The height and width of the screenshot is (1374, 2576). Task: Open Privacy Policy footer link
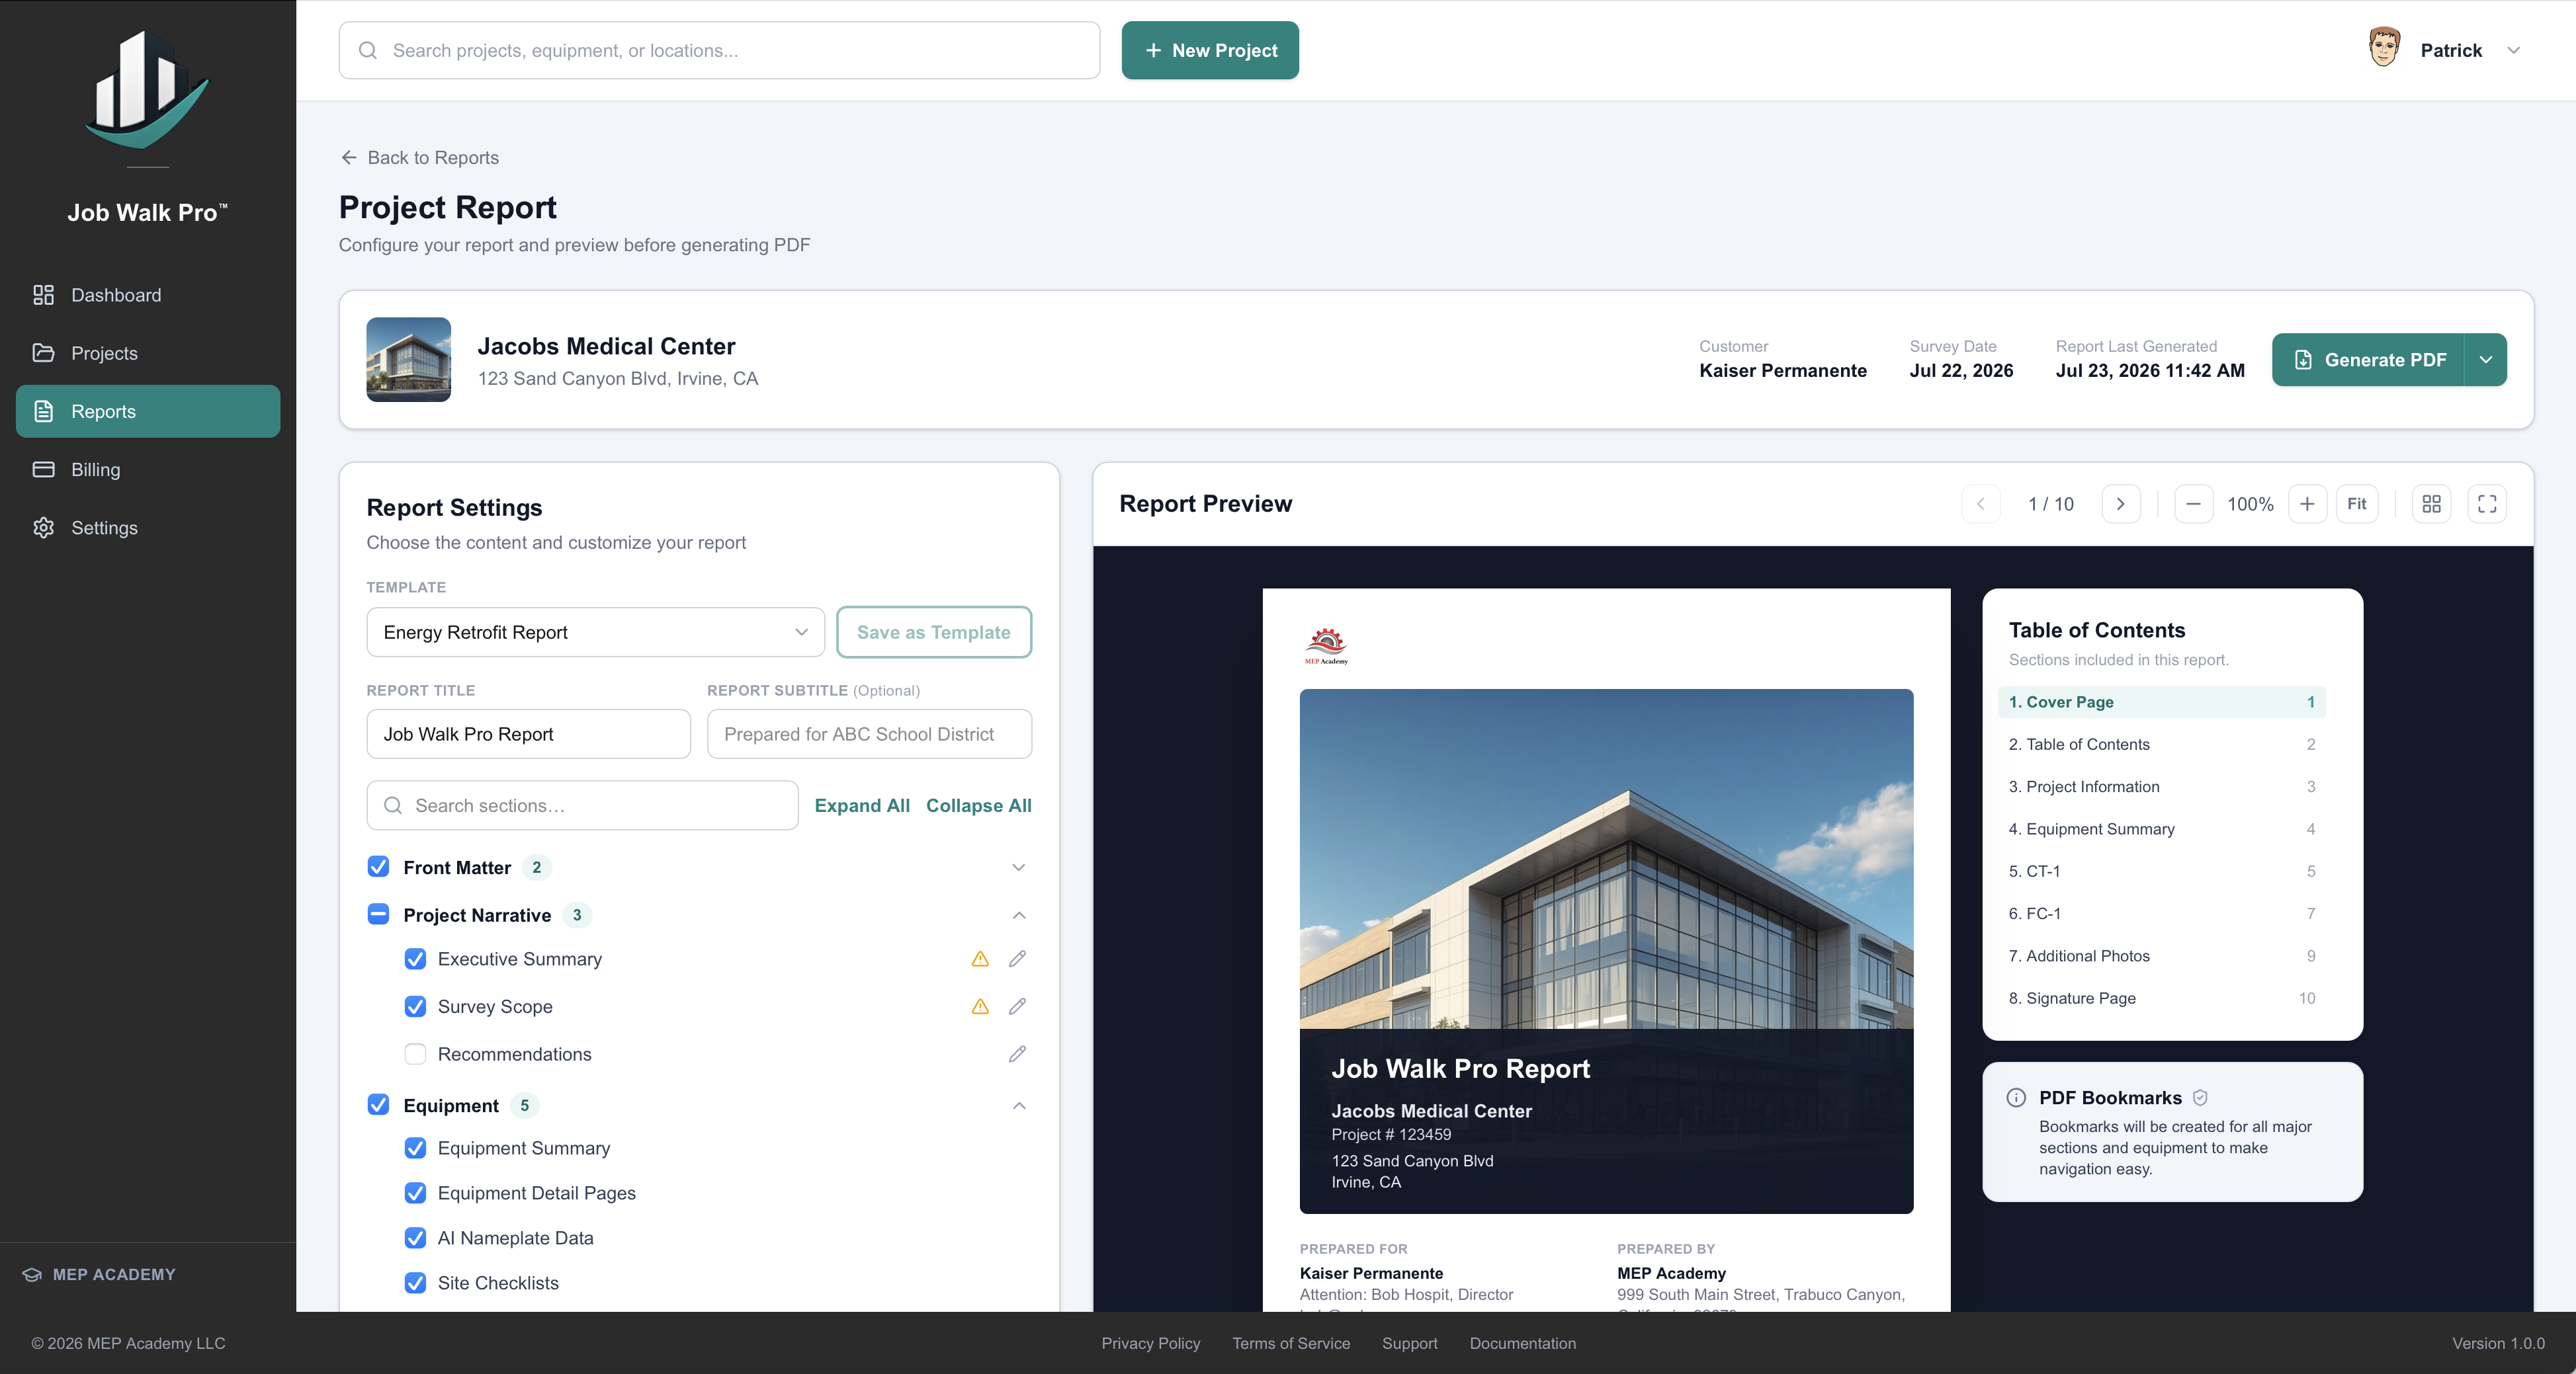(x=1150, y=1343)
